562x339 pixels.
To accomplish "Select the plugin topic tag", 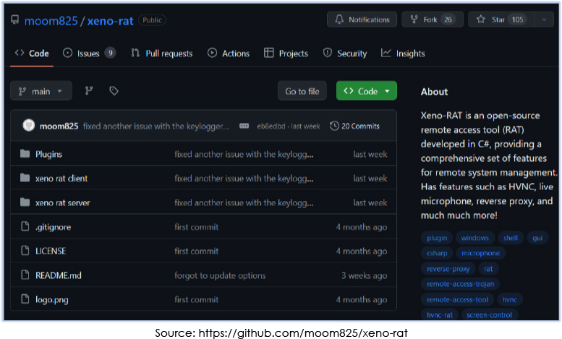I will point(437,238).
